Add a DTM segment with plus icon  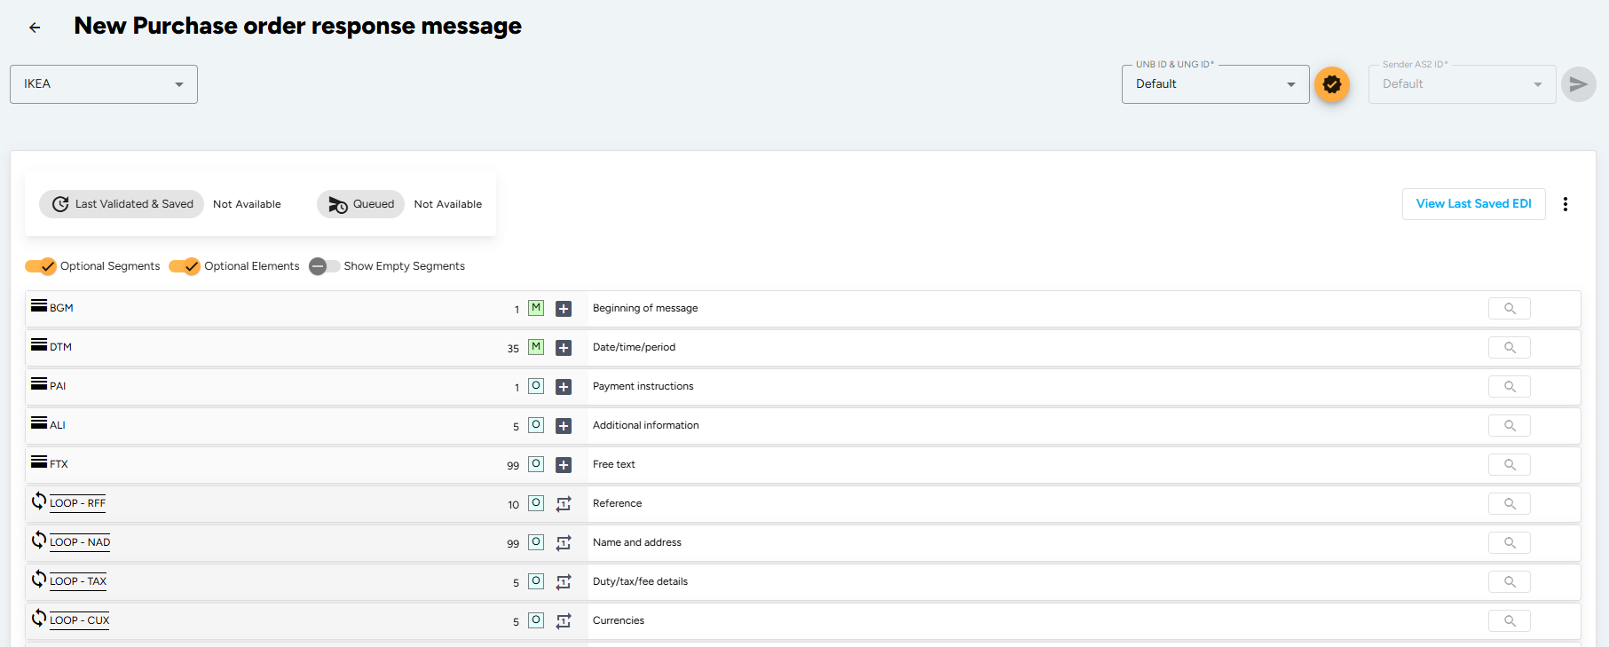coord(564,348)
